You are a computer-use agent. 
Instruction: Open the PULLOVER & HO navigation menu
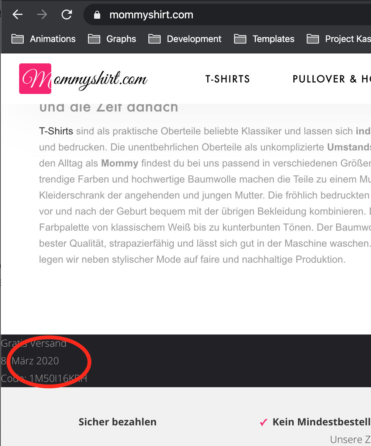(332, 79)
